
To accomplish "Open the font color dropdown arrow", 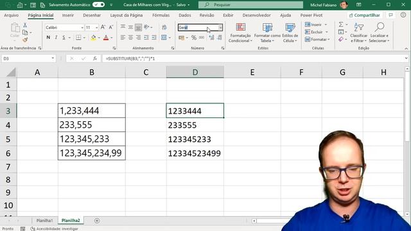I will pos(112,38).
